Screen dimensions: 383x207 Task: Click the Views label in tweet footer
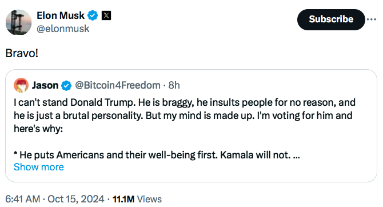tap(149, 199)
